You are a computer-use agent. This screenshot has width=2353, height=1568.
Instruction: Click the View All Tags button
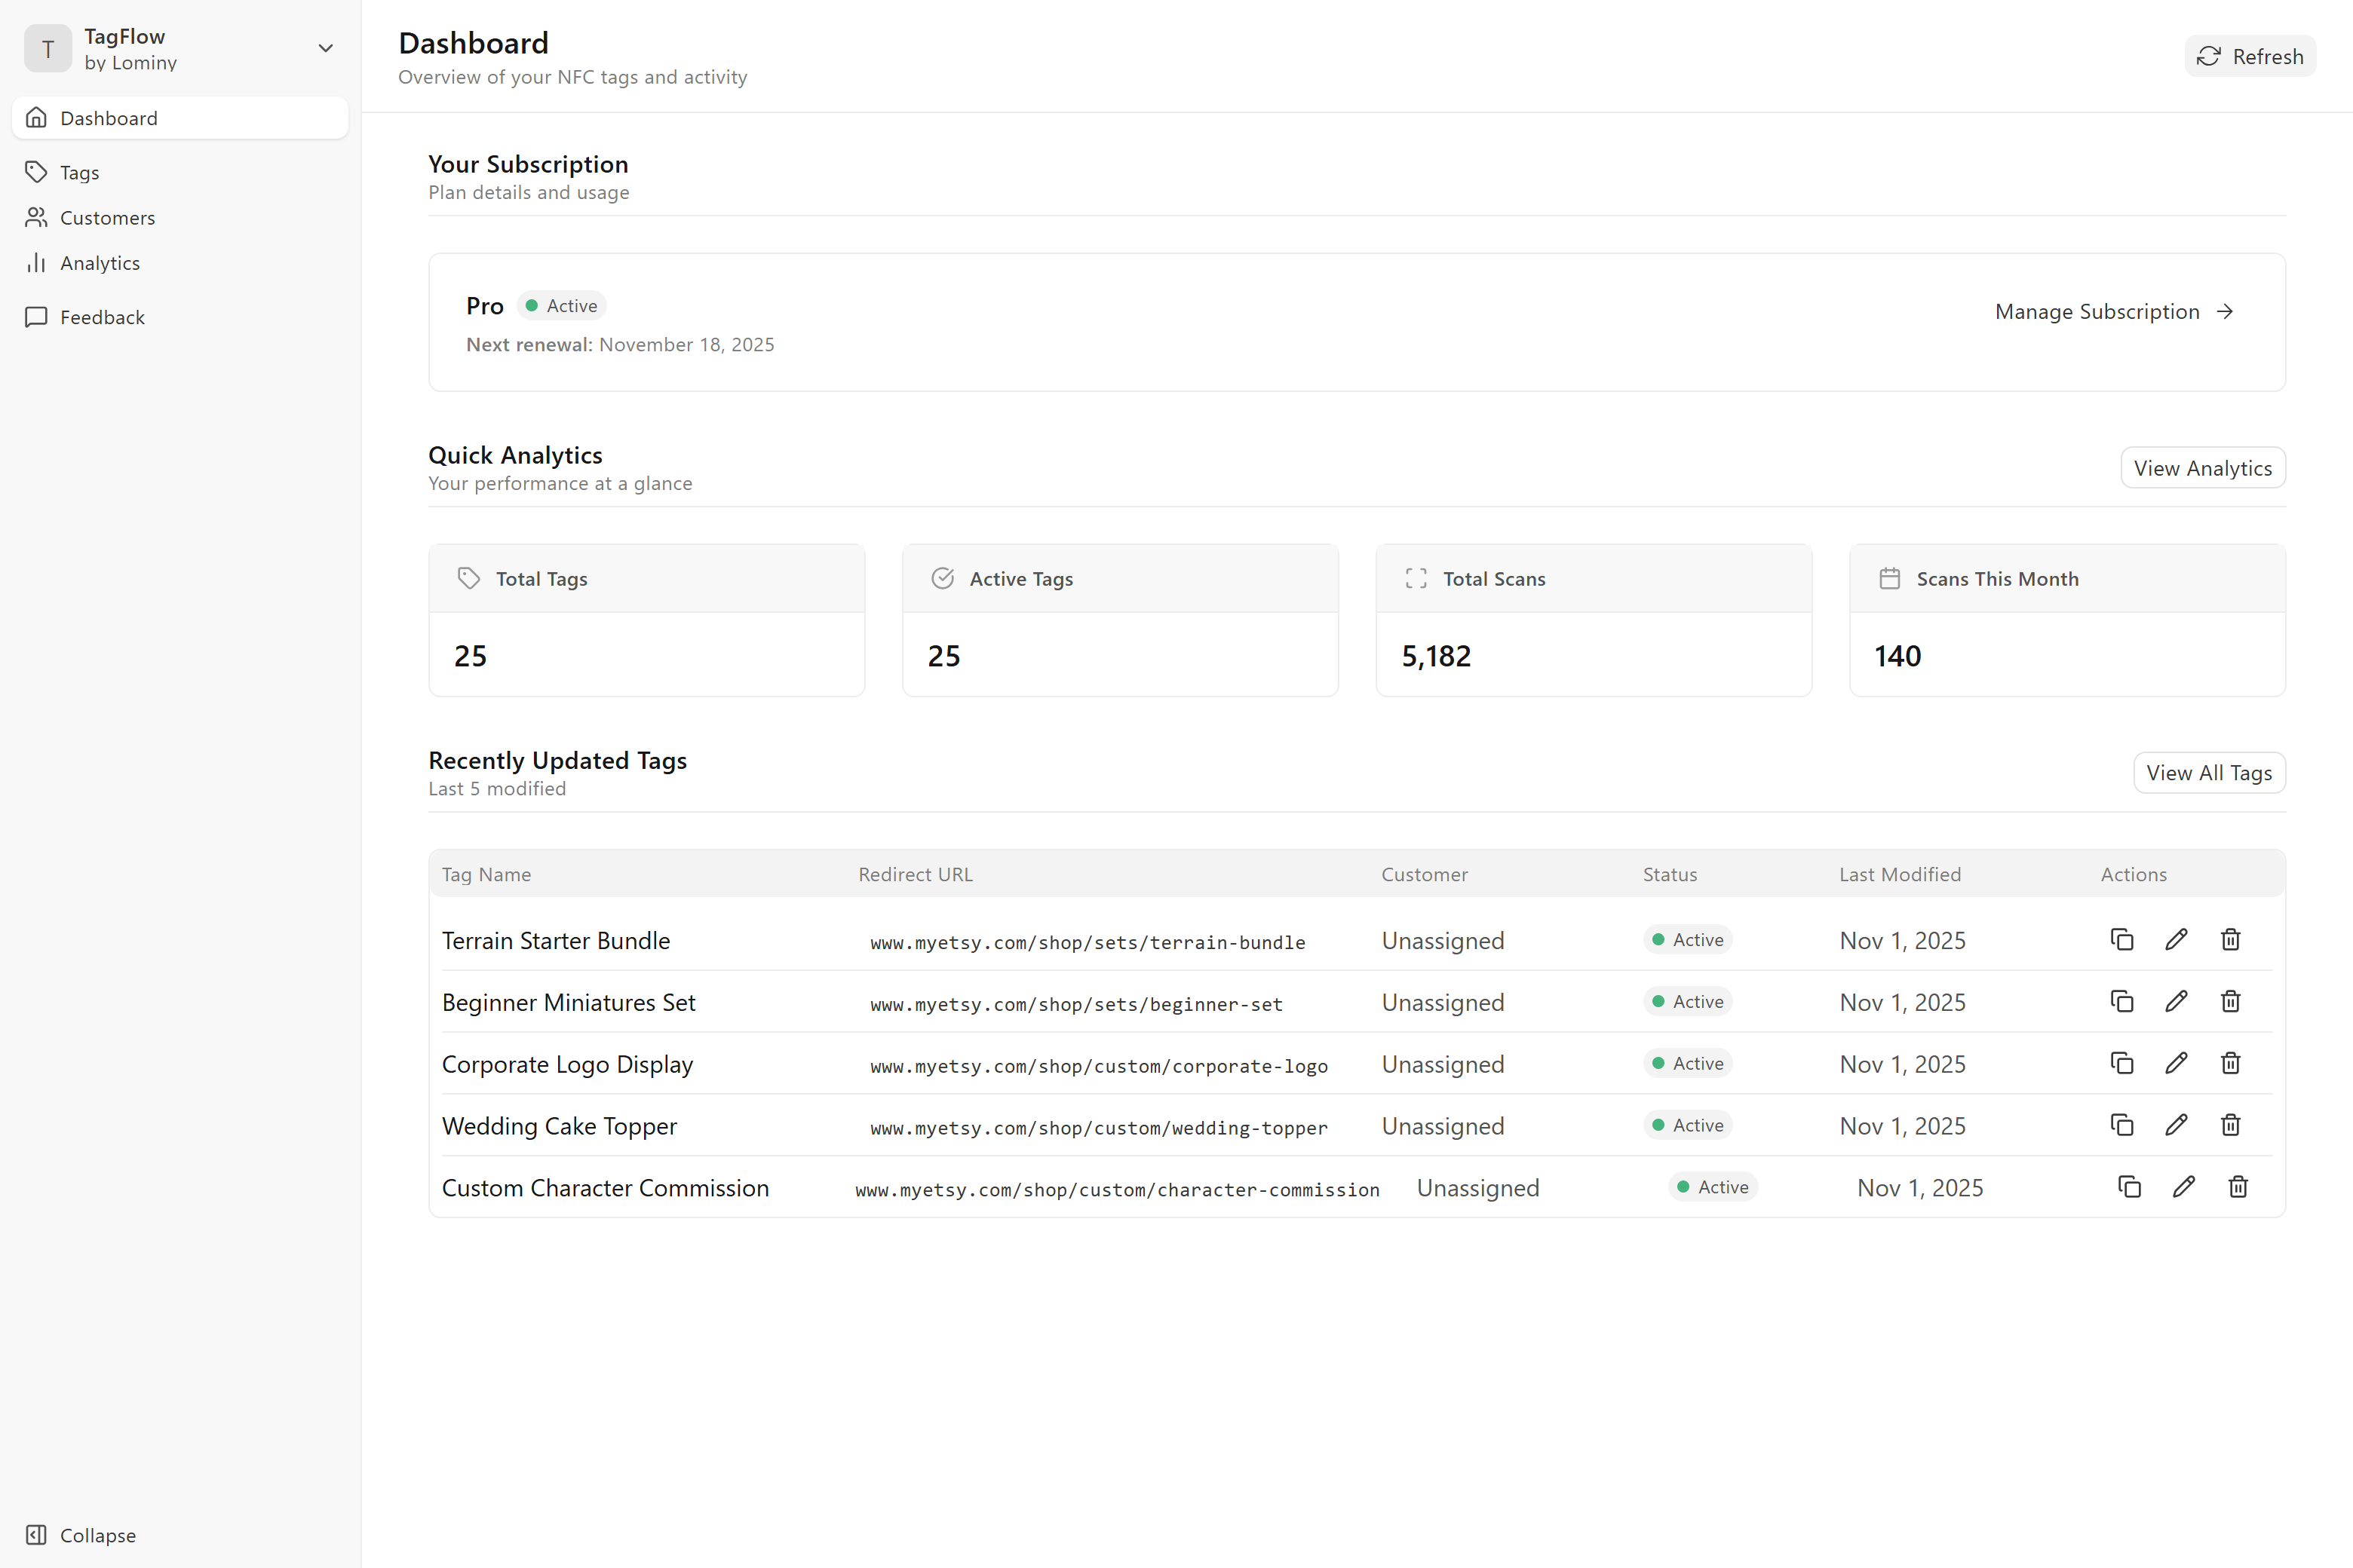[2210, 772]
